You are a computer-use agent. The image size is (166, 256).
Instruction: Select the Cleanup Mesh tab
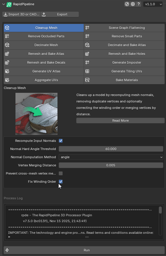44,28
